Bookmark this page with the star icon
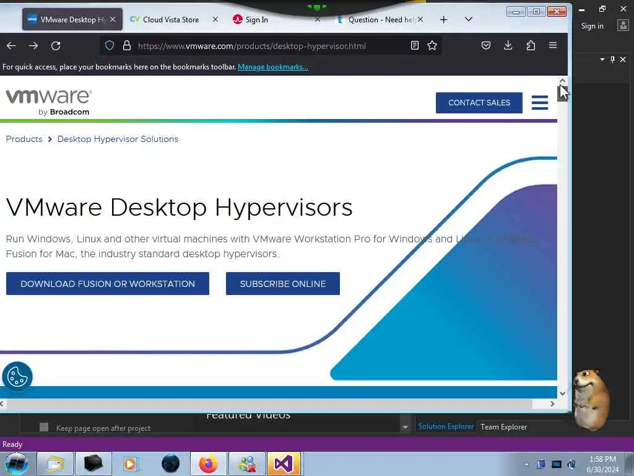Viewport: 634px width, 476px height. point(432,45)
